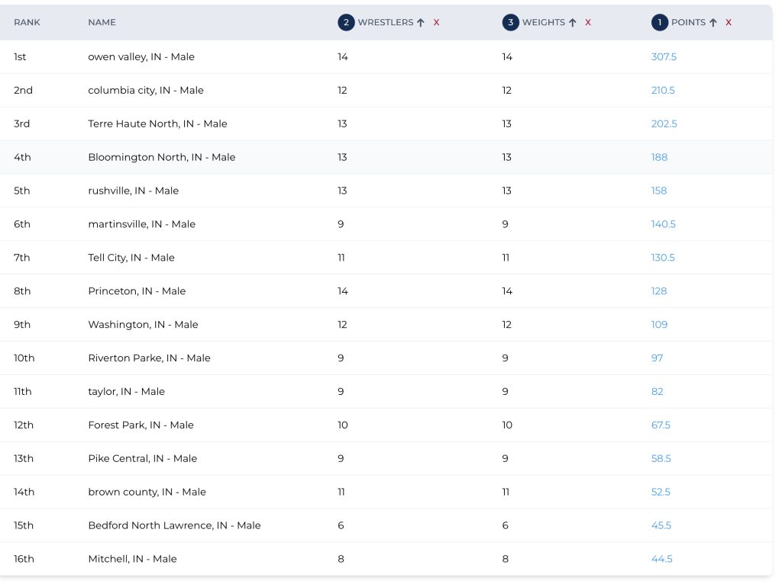Click Terre Haute North's 202.5 points
The height and width of the screenshot is (584, 782).
[664, 124]
